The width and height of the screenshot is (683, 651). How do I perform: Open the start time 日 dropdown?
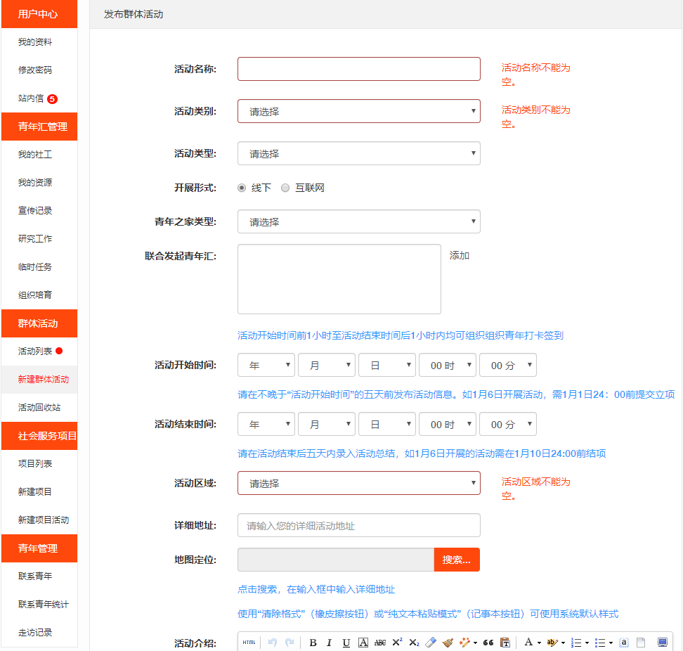click(x=387, y=365)
